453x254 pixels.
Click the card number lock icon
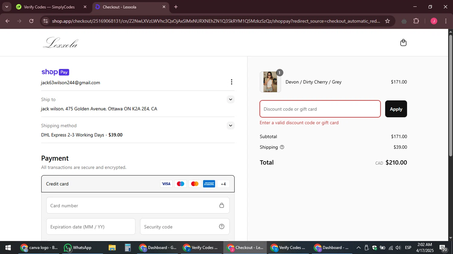click(x=222, y=205)
